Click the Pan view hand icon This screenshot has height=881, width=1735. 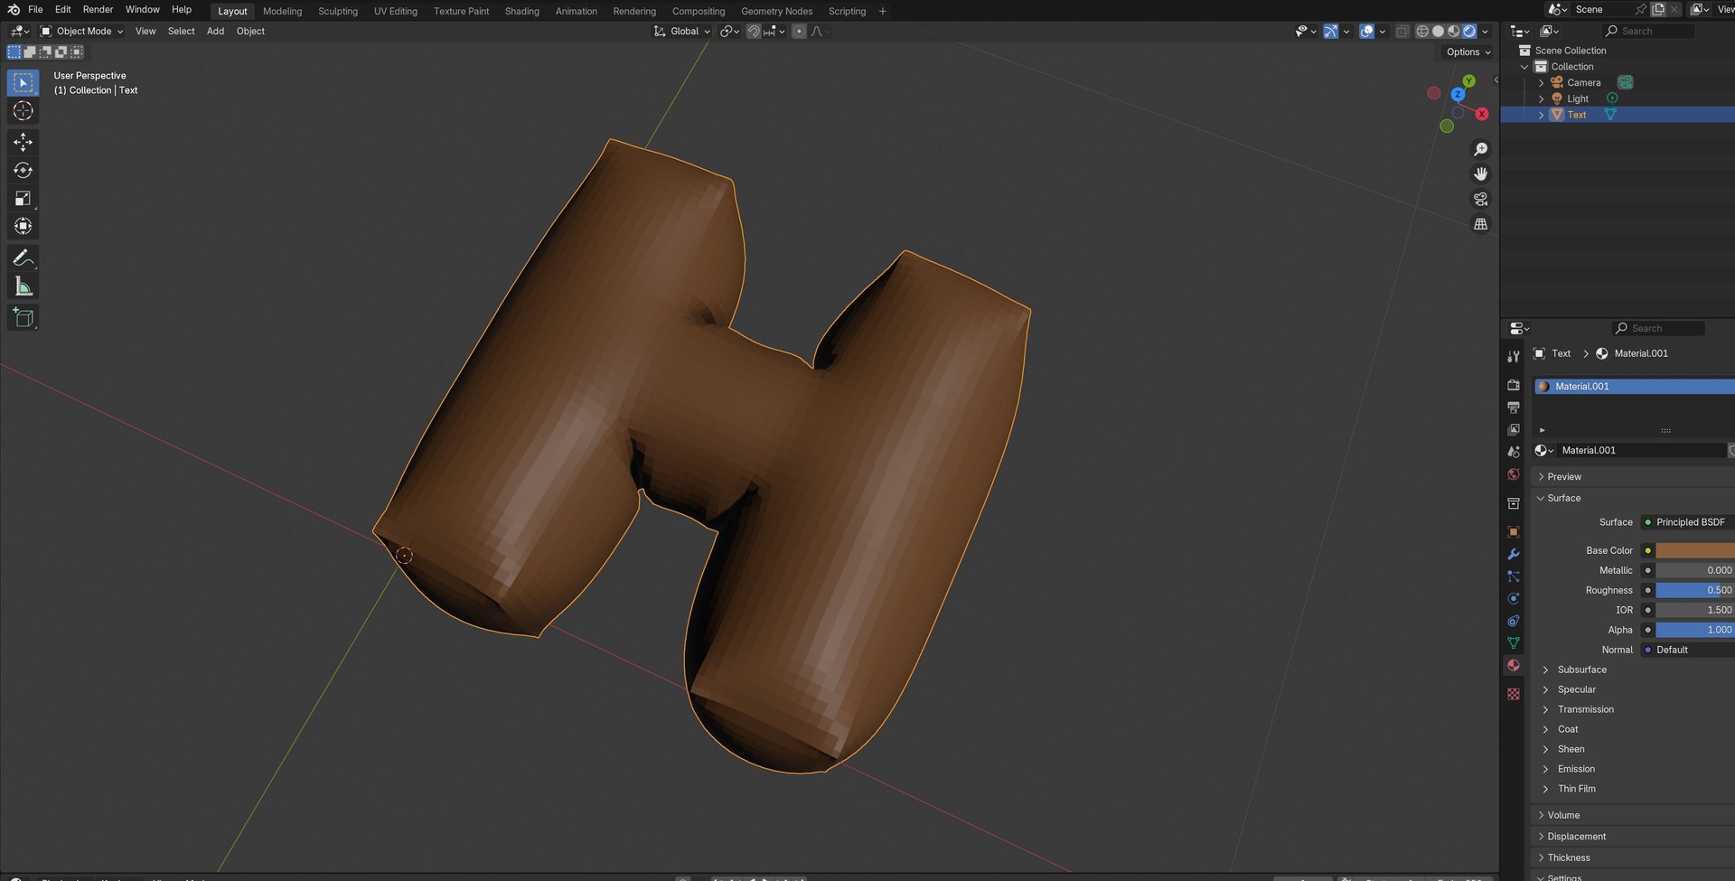click(x=1480, y=173)
